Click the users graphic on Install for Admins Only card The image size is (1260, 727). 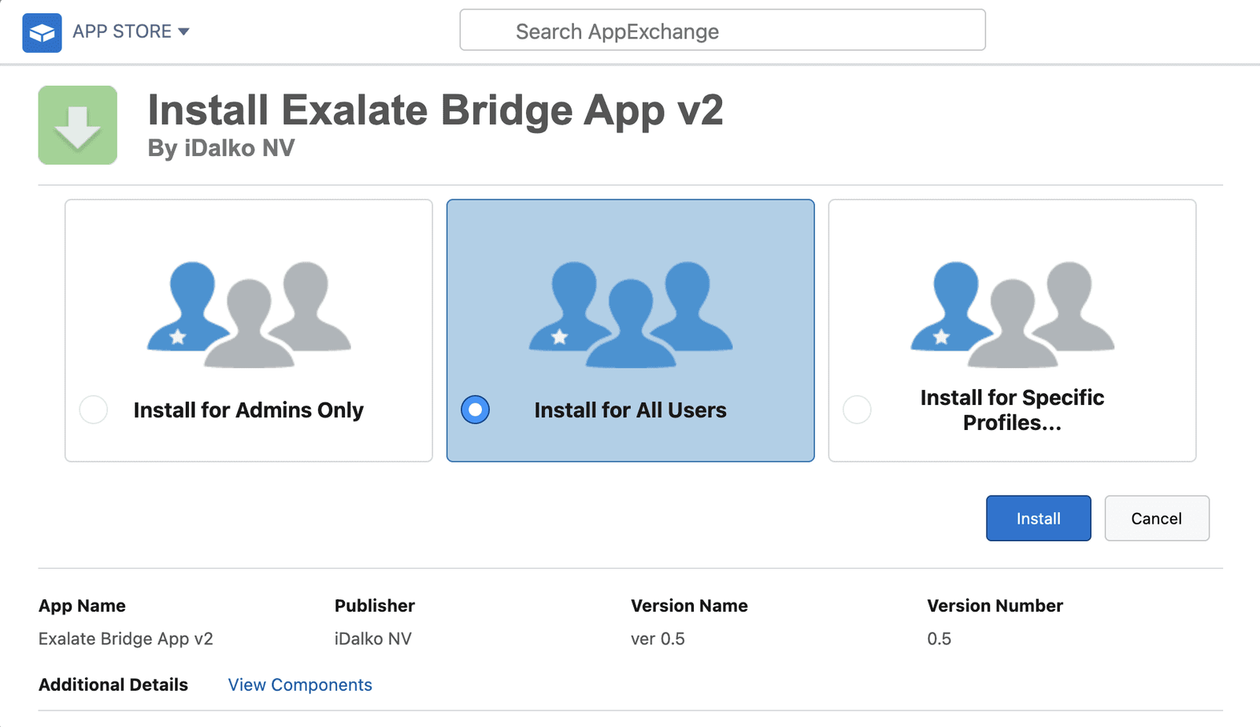249,315
